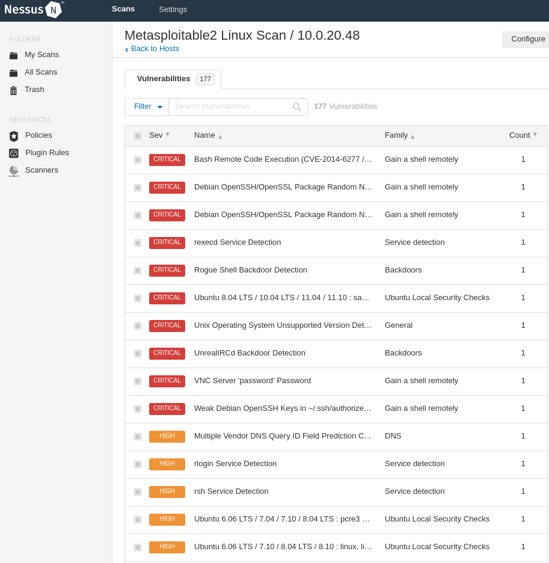Open the Filter dropdown
This screenshot has height=563, width=549.
pos(147,106)
